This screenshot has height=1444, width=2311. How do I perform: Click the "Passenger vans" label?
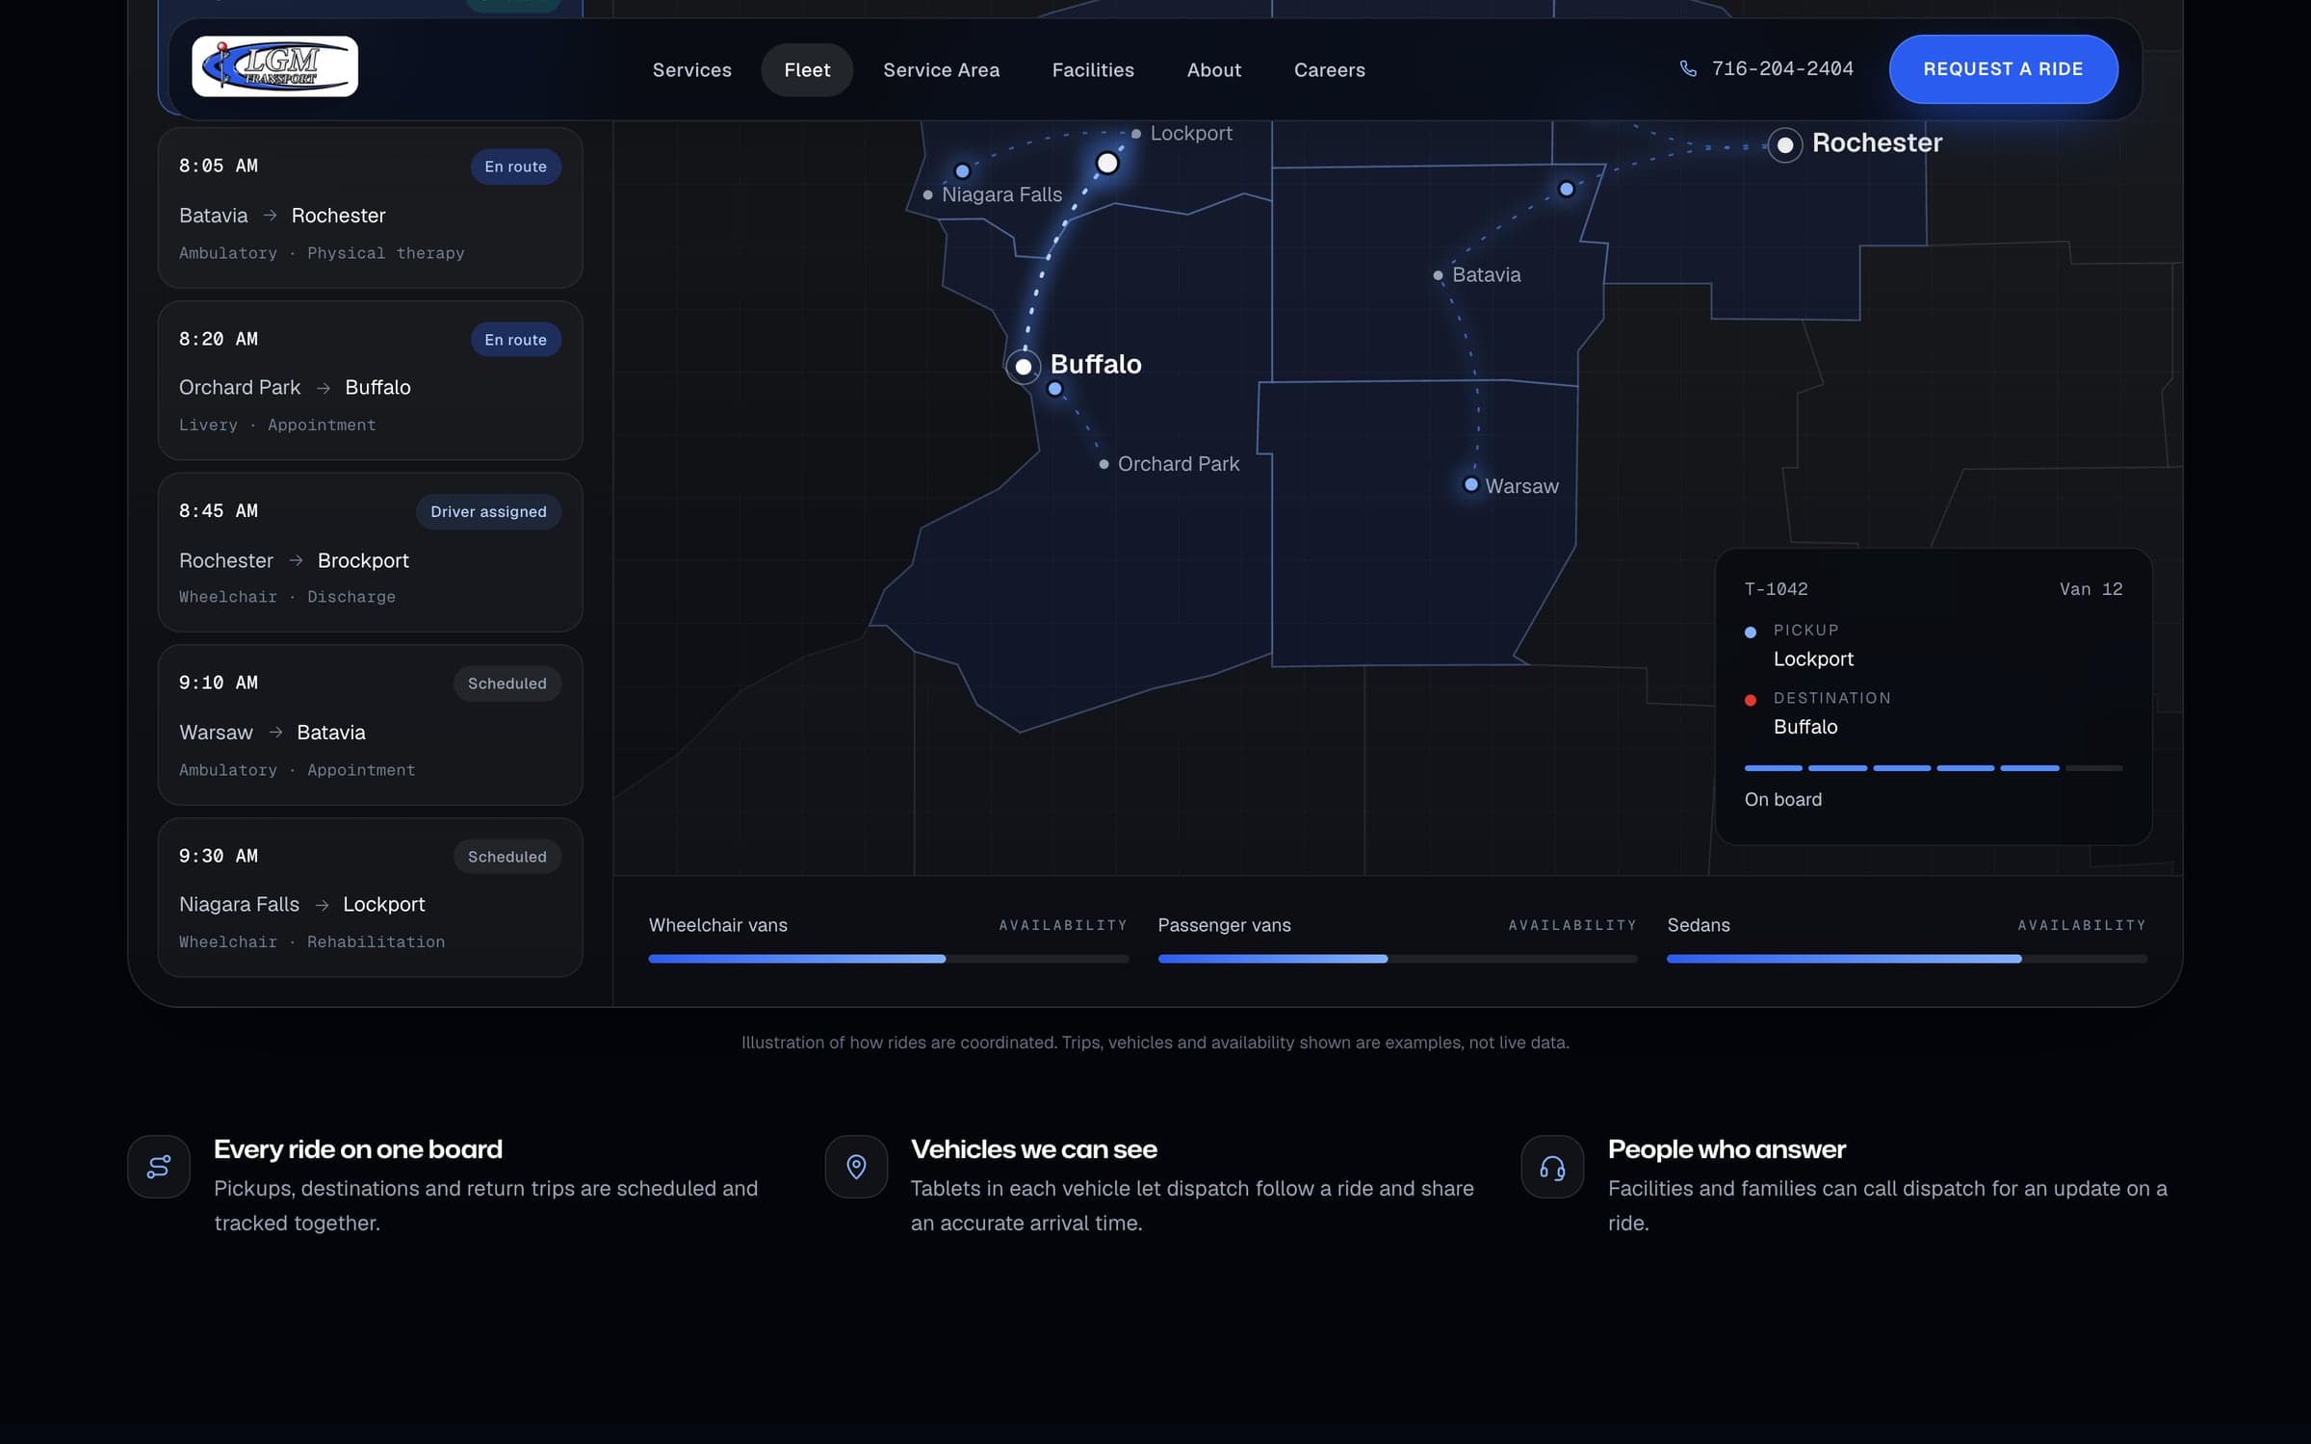[1225, 925]
